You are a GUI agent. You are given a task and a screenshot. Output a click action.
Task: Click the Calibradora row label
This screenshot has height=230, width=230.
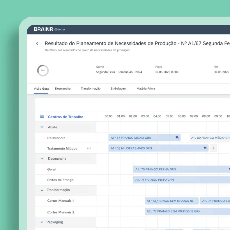tap(56, 138)
